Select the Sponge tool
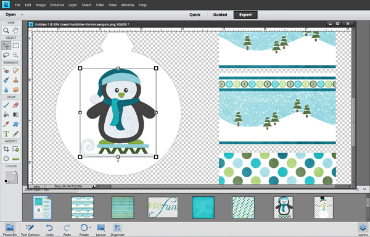The height and width of the screenshot is (237, 370). (x=15, y=89)
